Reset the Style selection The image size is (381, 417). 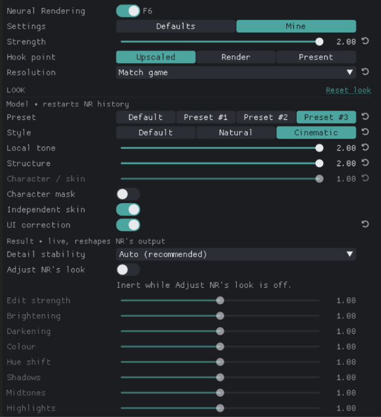365,132
